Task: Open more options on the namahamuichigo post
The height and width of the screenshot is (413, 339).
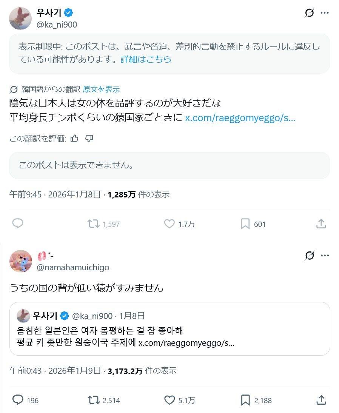Action: [x=325, y=256]
